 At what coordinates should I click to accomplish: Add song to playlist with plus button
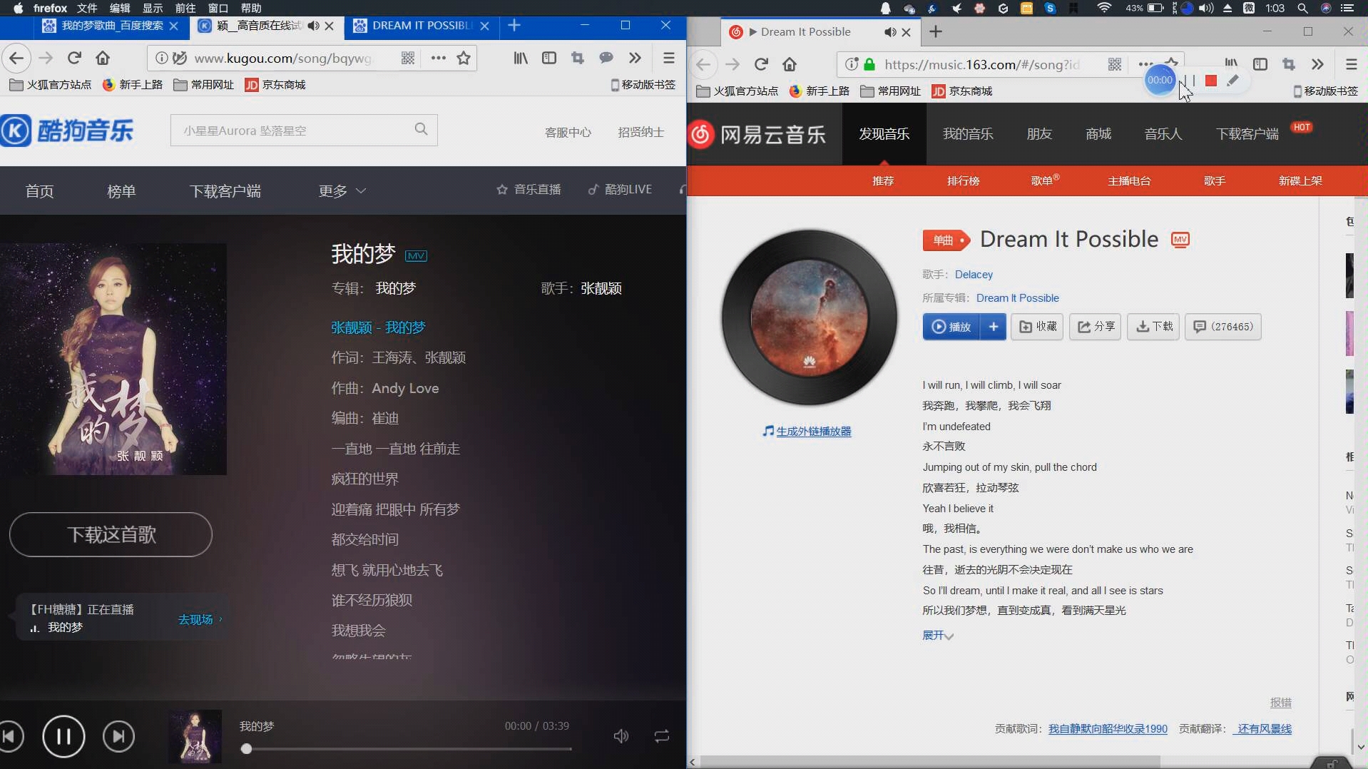[x=993, y=326]
